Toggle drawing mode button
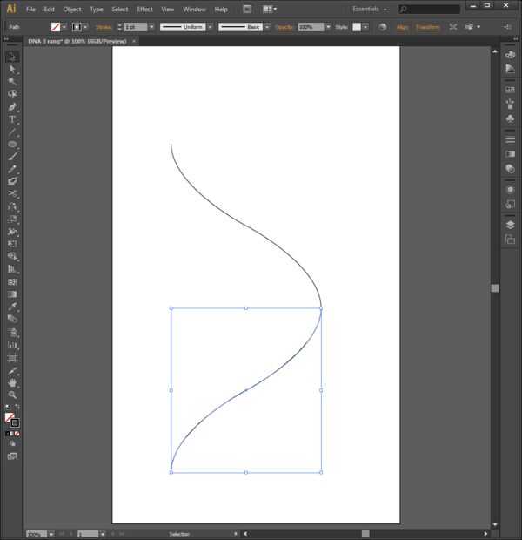Screen dimensions: 522x540 pos(12,443)
